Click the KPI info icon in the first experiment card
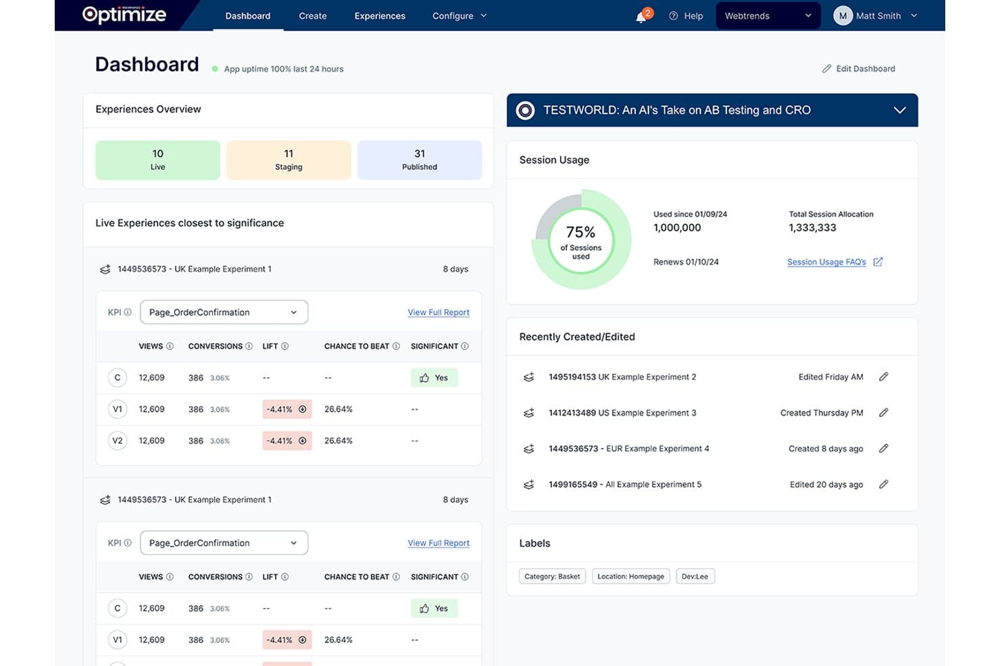Screen dimensions: 1000x666 click(128, 312)
